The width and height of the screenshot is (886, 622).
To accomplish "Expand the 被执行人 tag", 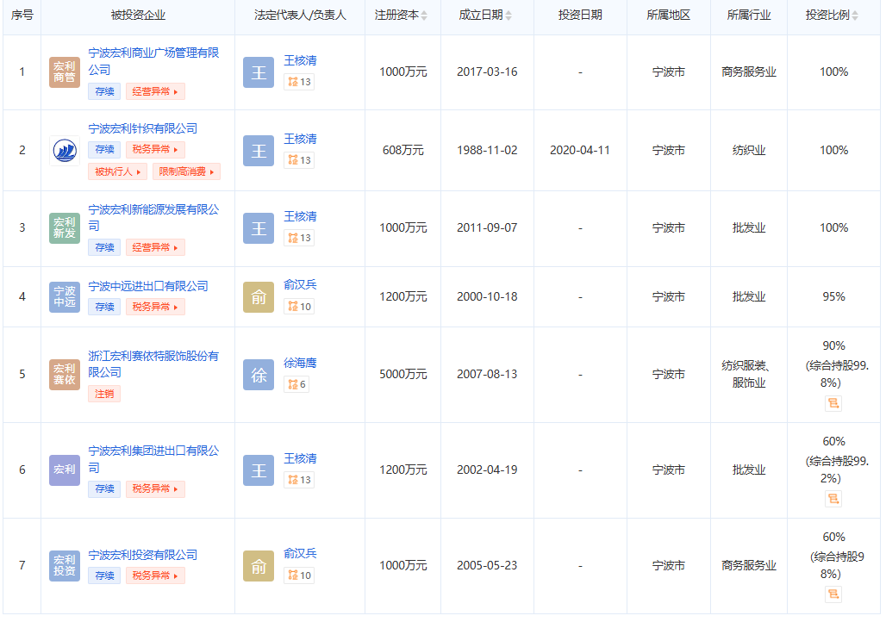I will pos(117,171).
